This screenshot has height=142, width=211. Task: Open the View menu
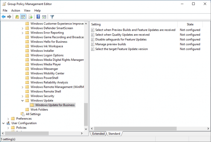click(x=27, y=10)
